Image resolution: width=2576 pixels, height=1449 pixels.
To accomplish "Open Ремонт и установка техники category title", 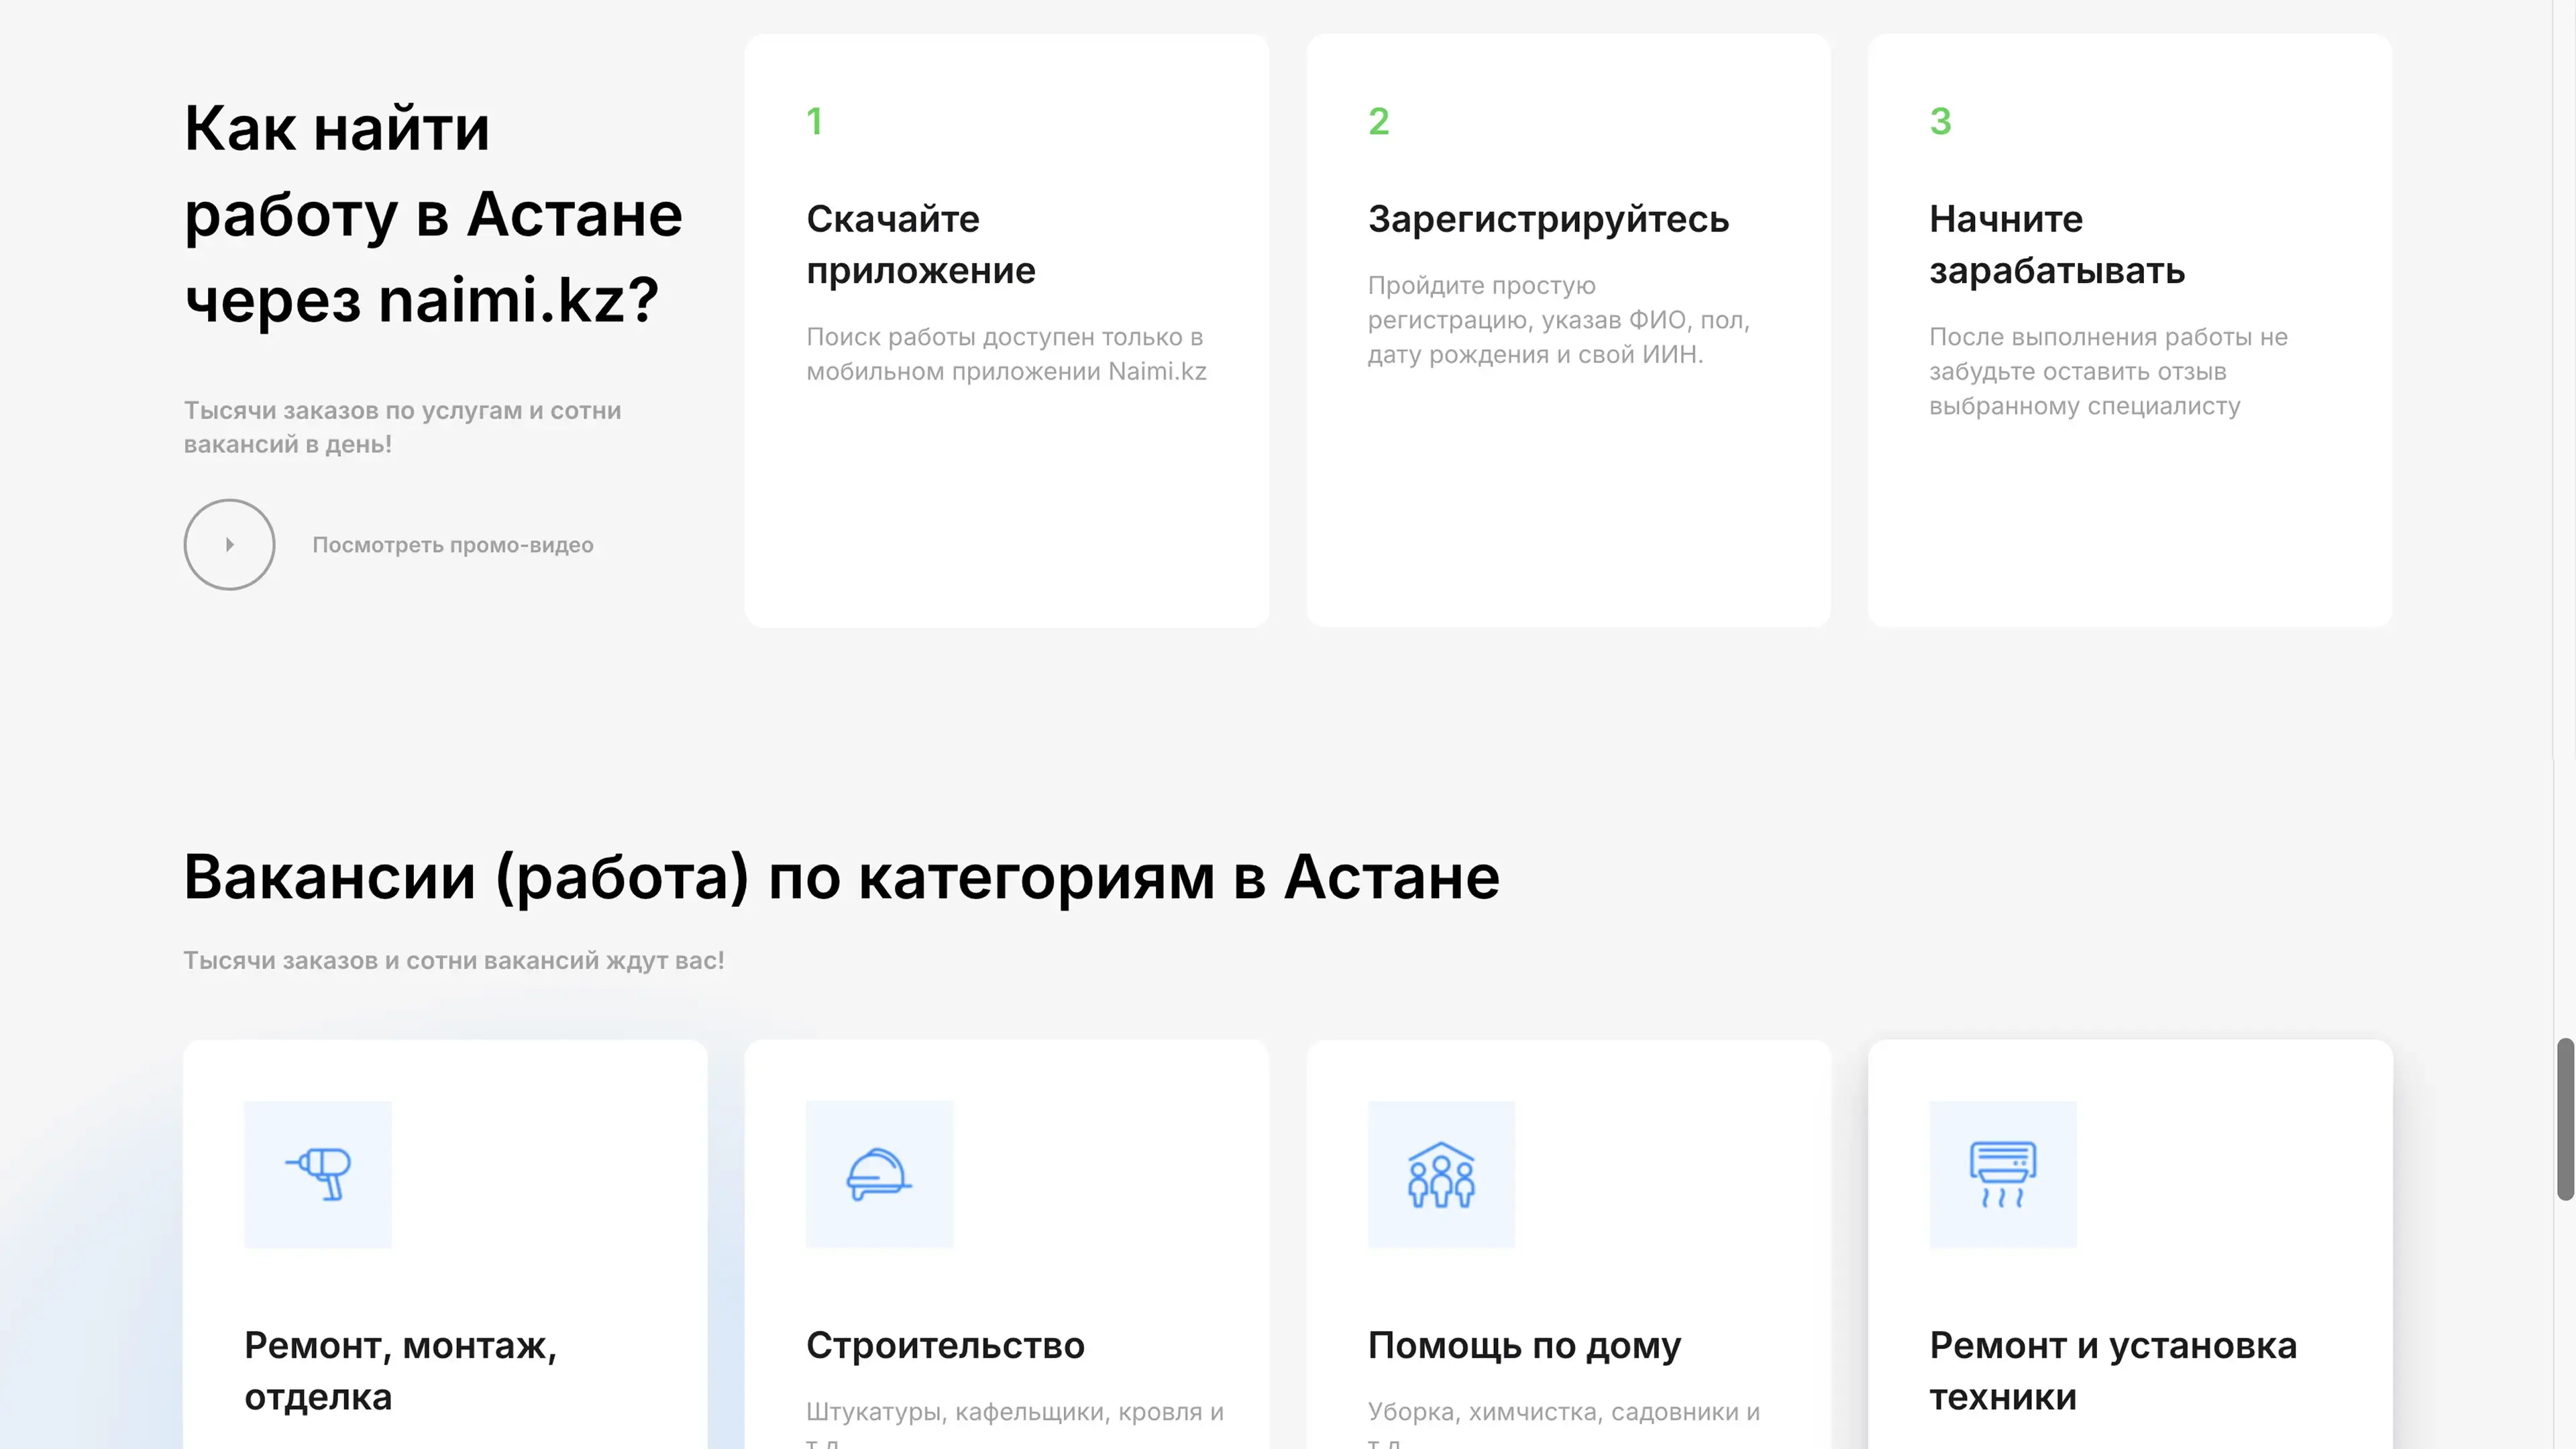I will (2112, 1370).
